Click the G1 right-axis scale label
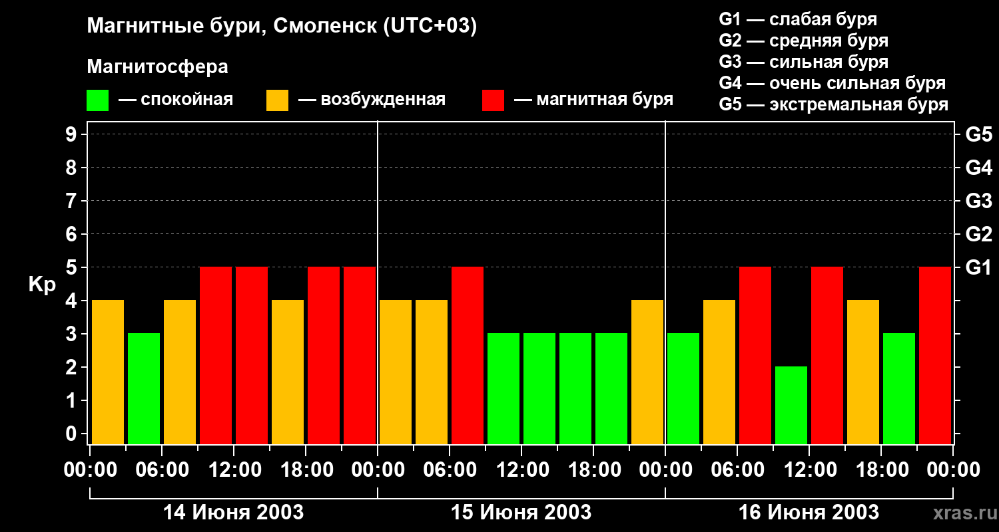This screenshot has width=999, height=532. pyautogui.click(x=979, y=267)
